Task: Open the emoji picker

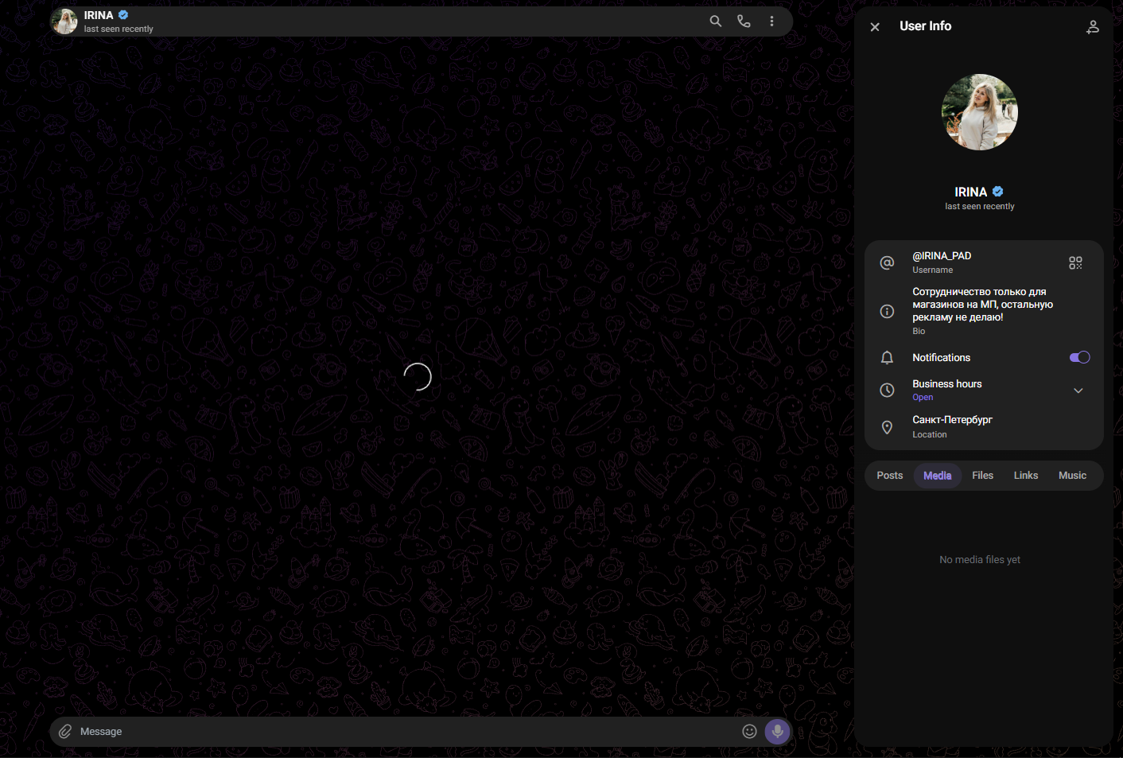Action: 749,731
